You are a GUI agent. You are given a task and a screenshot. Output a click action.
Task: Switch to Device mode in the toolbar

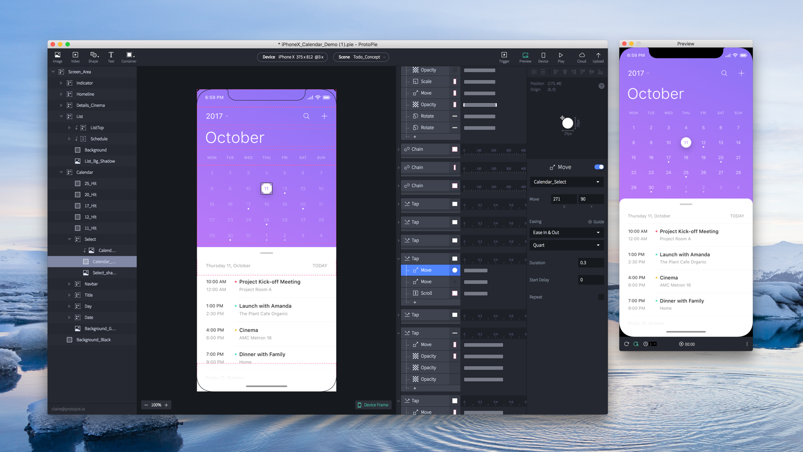coord(543,56)
